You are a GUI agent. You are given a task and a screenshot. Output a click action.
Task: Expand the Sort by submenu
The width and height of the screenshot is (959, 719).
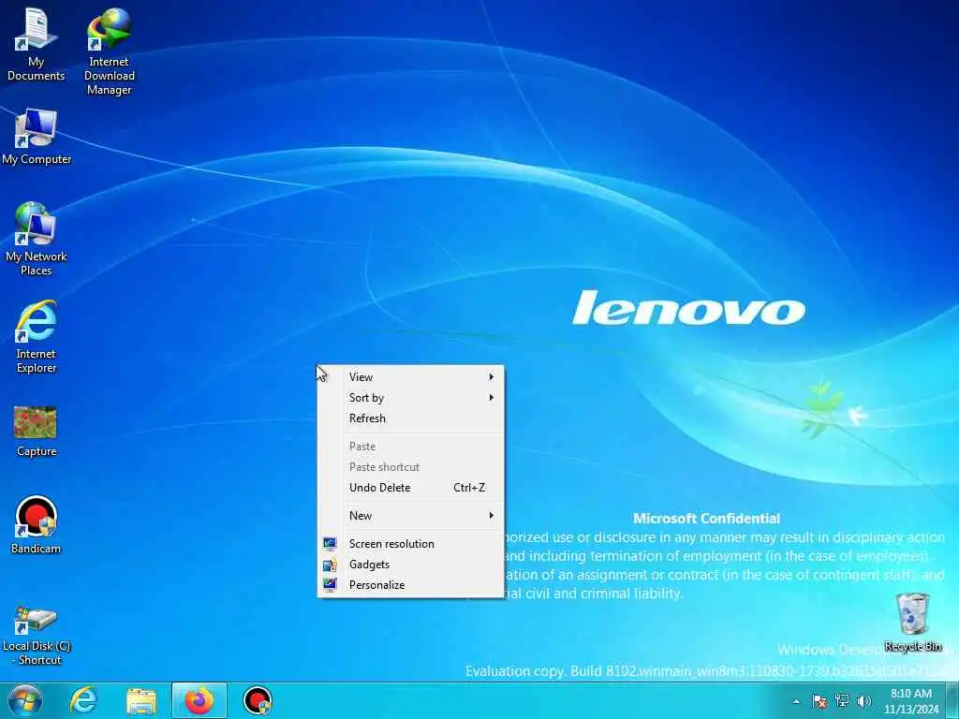click(x=410, y=398)
